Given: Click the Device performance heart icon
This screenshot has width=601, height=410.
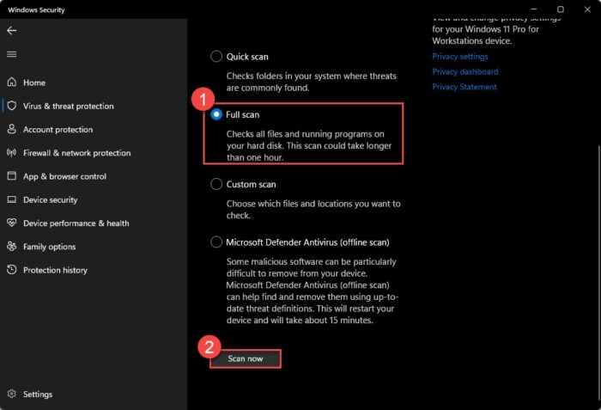Looking at the screenshot, I should tap(12, 223).
